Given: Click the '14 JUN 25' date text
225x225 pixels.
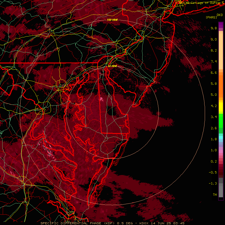Looking at the screenshot, I should pos(161,223).
